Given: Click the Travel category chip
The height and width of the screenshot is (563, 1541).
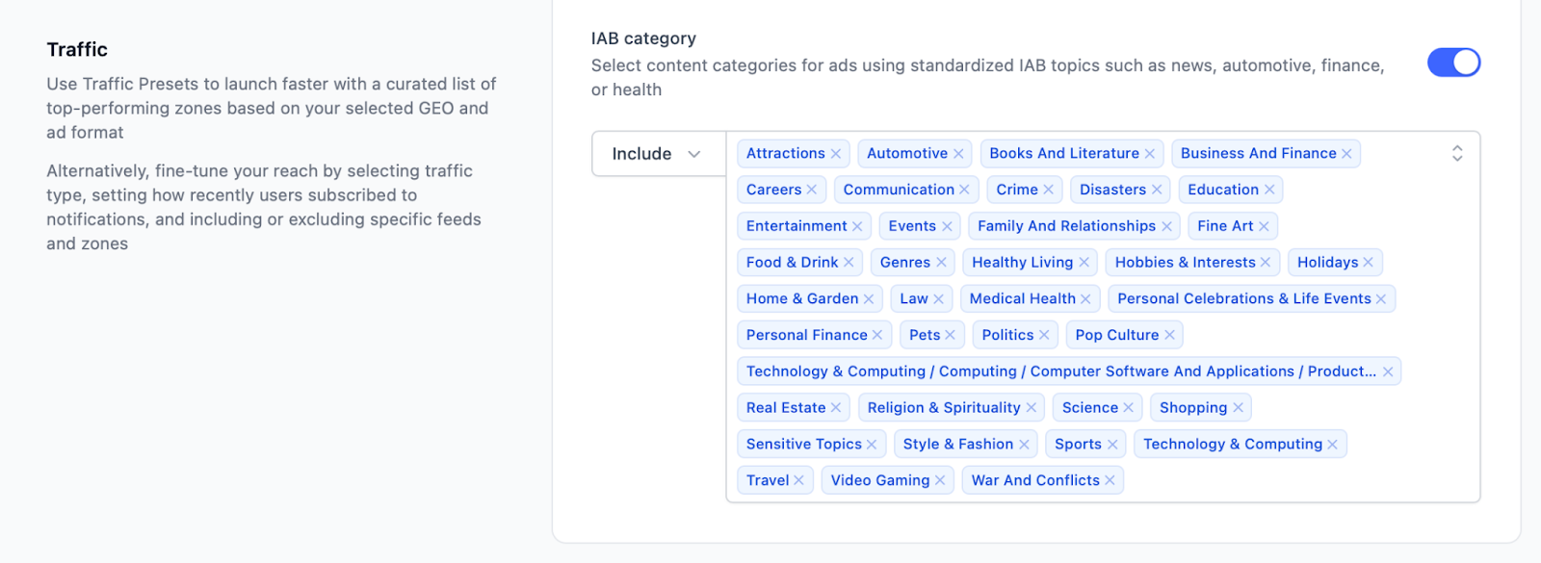Looking at the screenshot, I should 767,480.
